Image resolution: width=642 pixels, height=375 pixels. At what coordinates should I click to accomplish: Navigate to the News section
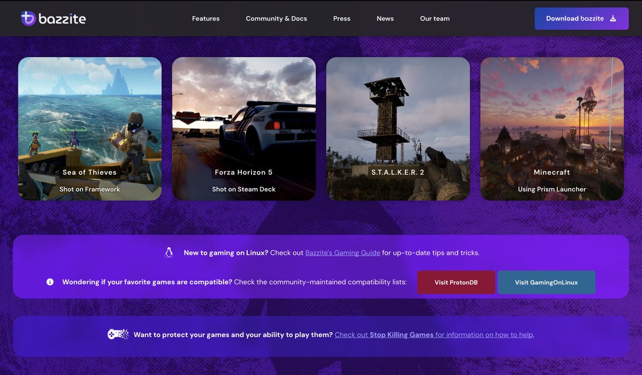pyautogui.click(x=385, y=19)
